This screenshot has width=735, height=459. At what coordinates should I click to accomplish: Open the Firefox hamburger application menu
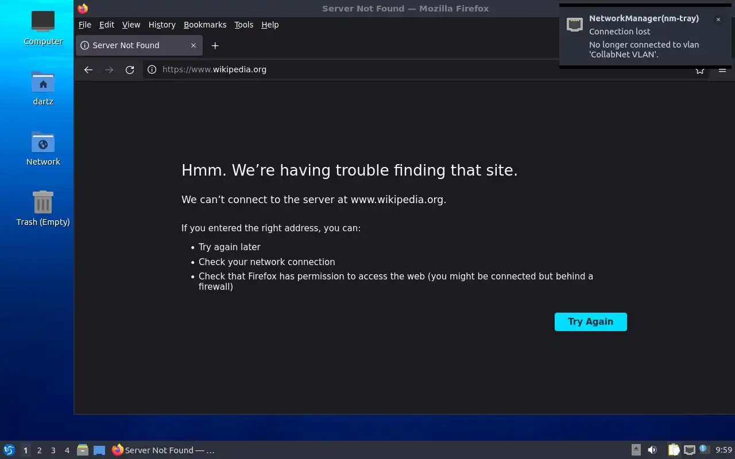click(x=722, y=71)
